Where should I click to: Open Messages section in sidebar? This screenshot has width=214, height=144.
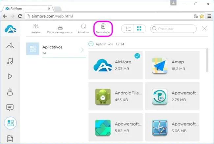[x=10, y=107]
